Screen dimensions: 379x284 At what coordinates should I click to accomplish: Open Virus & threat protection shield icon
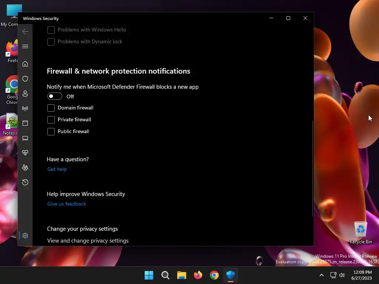25,79
